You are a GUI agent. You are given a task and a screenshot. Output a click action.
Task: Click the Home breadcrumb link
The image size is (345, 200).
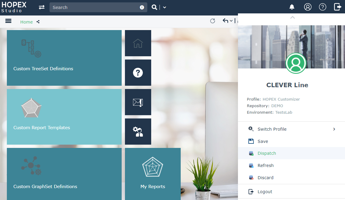27,22
